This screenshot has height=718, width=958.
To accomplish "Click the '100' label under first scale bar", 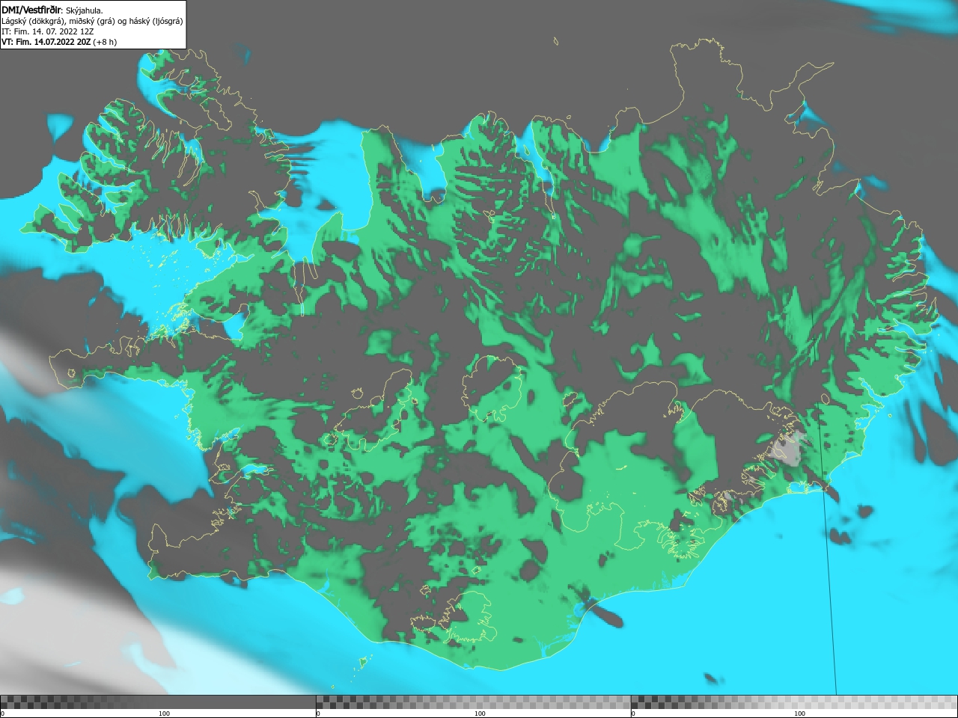I will pyautogui.click(x=164, y=714).
